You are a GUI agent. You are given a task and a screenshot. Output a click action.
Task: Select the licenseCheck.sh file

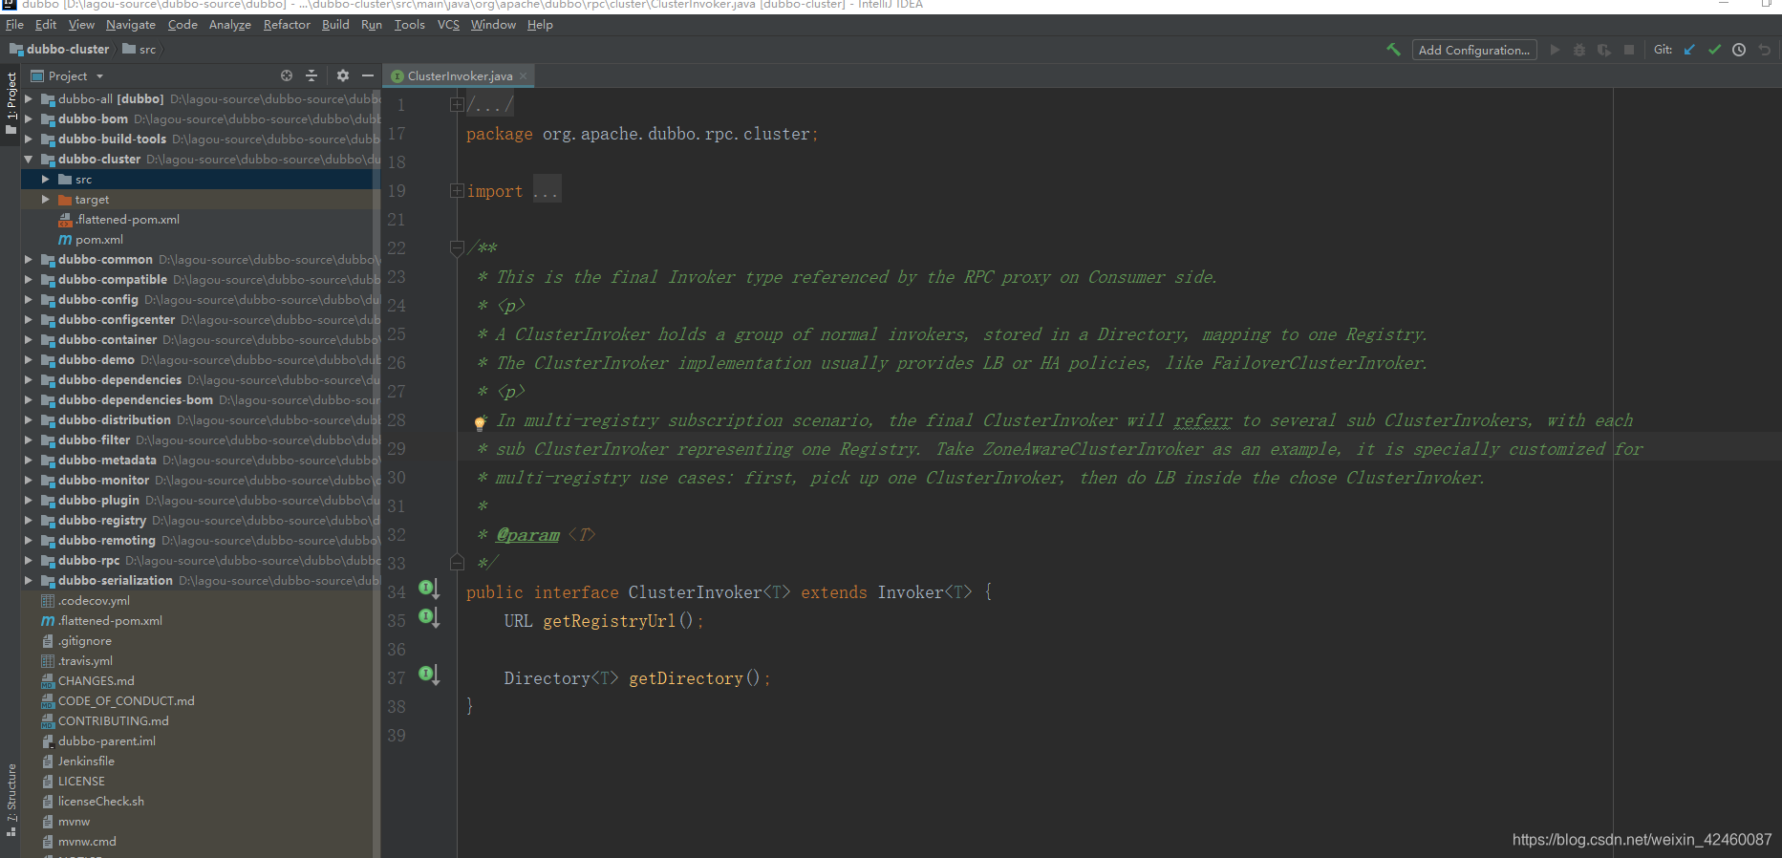tap(101, 802)
